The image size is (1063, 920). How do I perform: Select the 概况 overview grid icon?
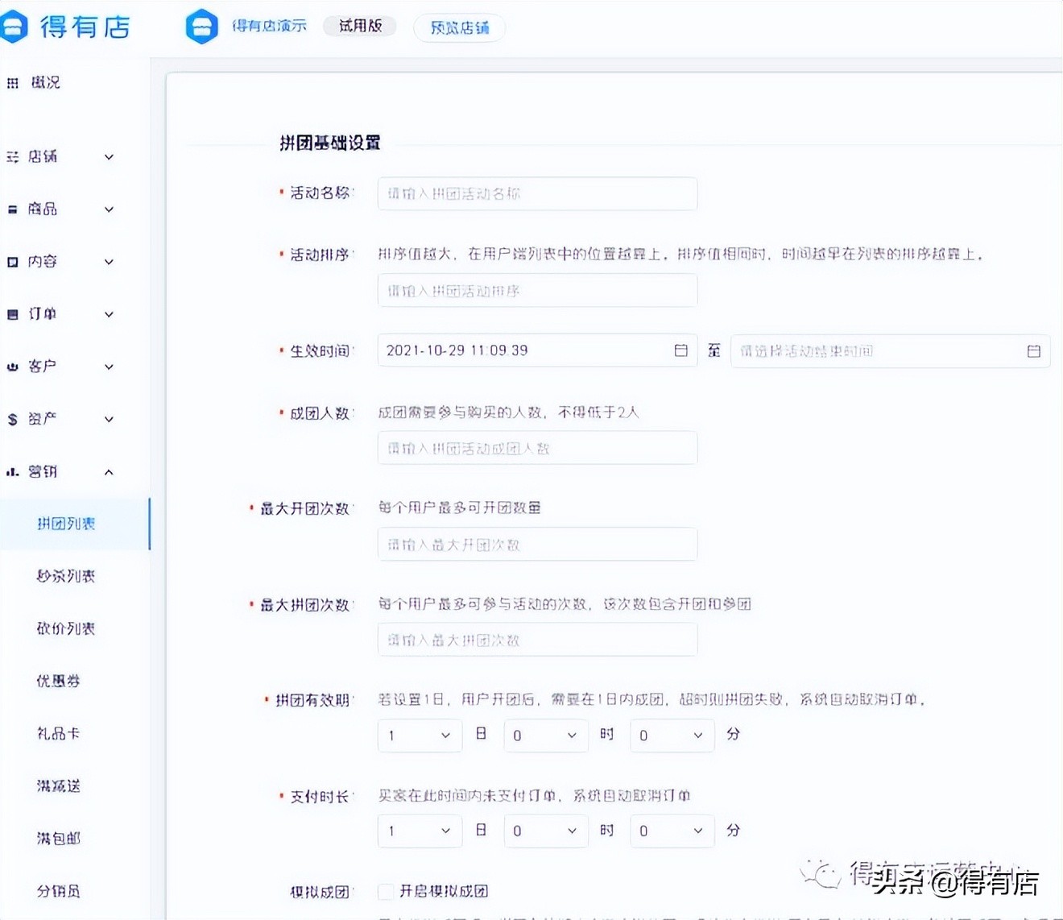12,82
